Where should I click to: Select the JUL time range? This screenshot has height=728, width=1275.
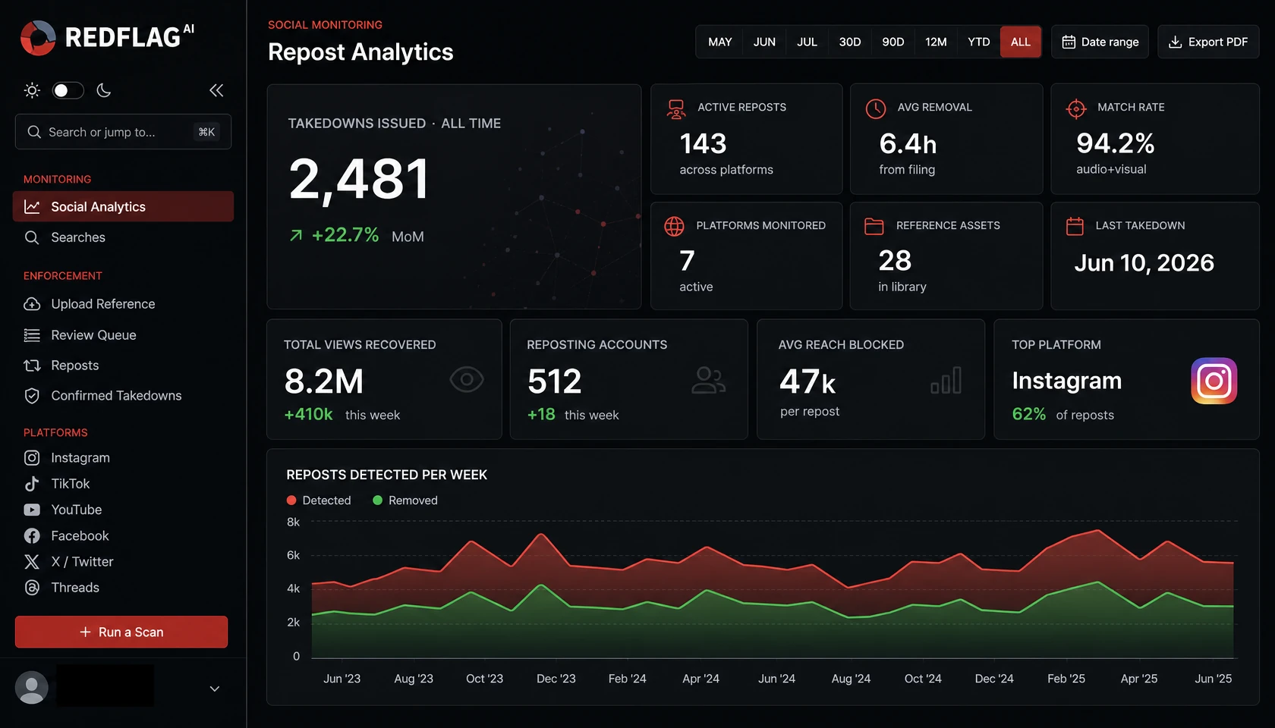pos(807,42)
